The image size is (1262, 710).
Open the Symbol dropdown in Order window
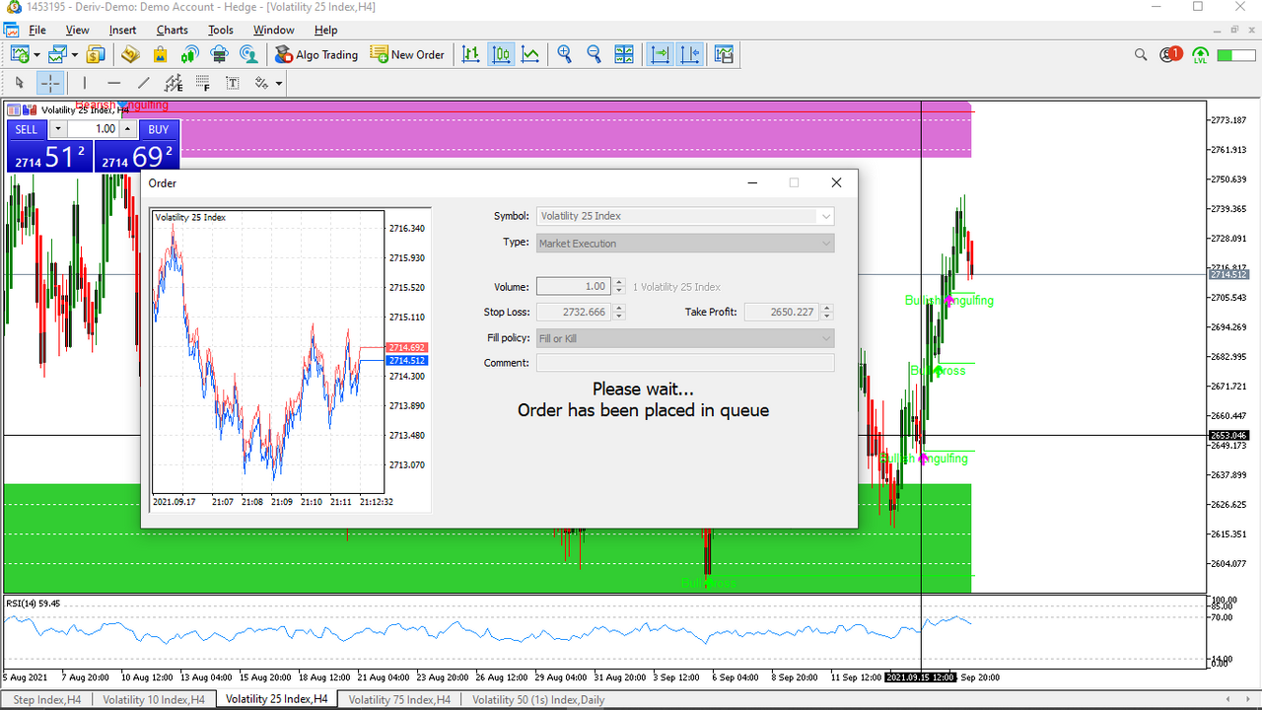(826, 216)
